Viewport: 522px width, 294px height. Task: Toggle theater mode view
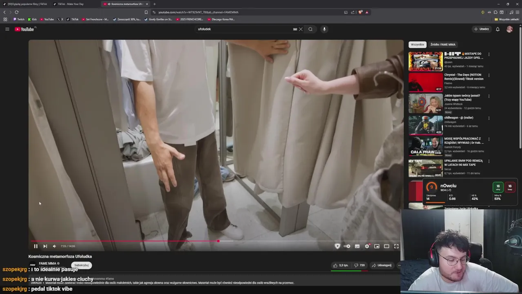point(387,246)
